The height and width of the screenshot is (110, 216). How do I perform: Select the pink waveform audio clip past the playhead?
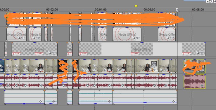[194, 81]
